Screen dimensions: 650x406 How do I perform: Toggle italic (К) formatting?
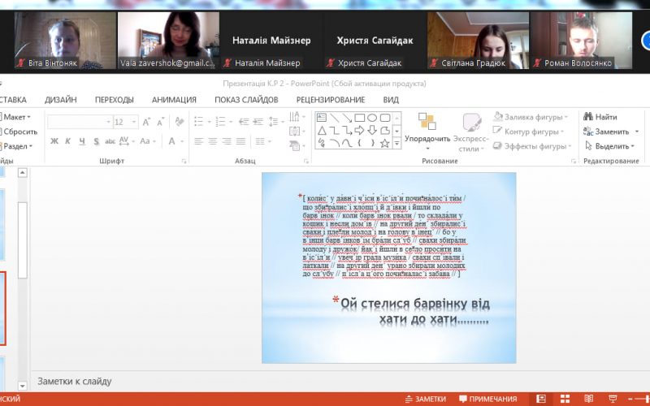pyautogui.click(x=67, y=141)
